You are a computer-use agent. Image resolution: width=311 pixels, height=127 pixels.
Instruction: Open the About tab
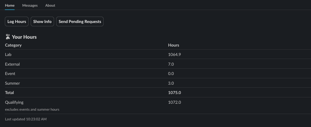click(x=50, y=5)
